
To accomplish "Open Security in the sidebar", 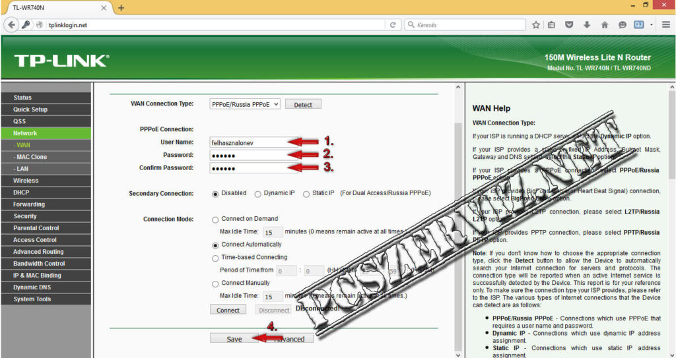I will point(46,216).
